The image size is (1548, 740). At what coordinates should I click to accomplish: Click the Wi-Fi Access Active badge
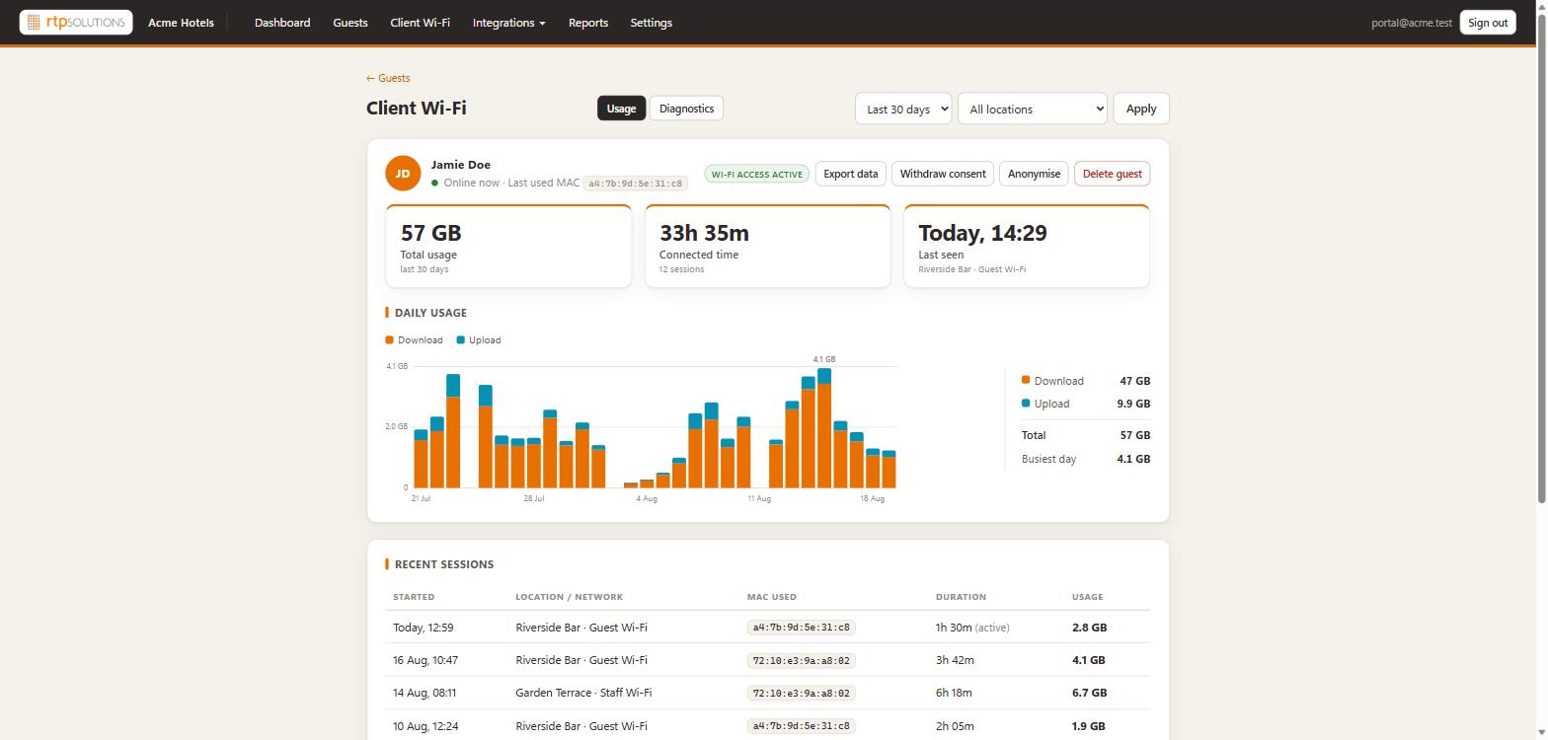[757, 174]
